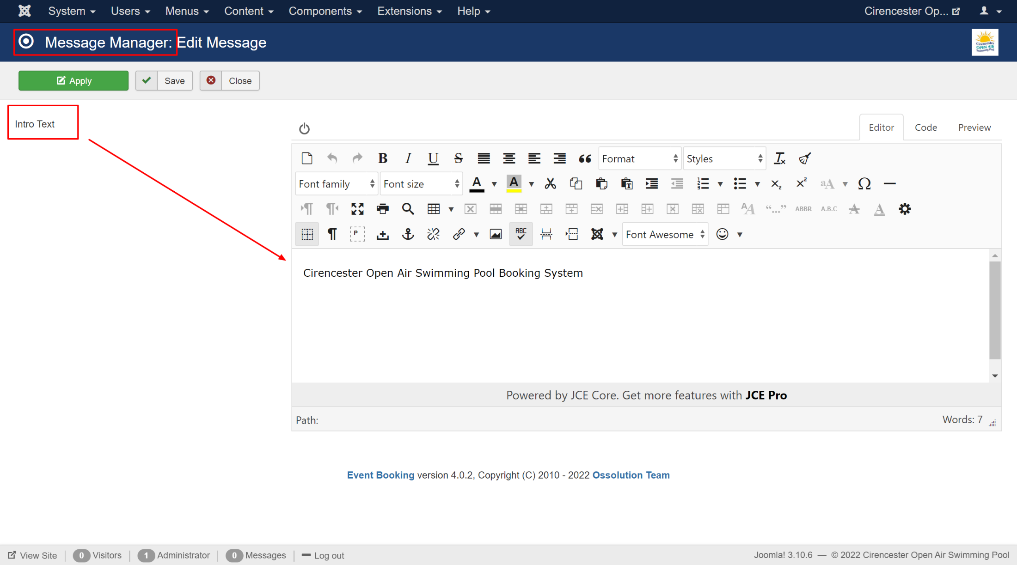Screen dimensions: 1017x565
Task: Click the print icon in editor toolbar
Action: 382,209
